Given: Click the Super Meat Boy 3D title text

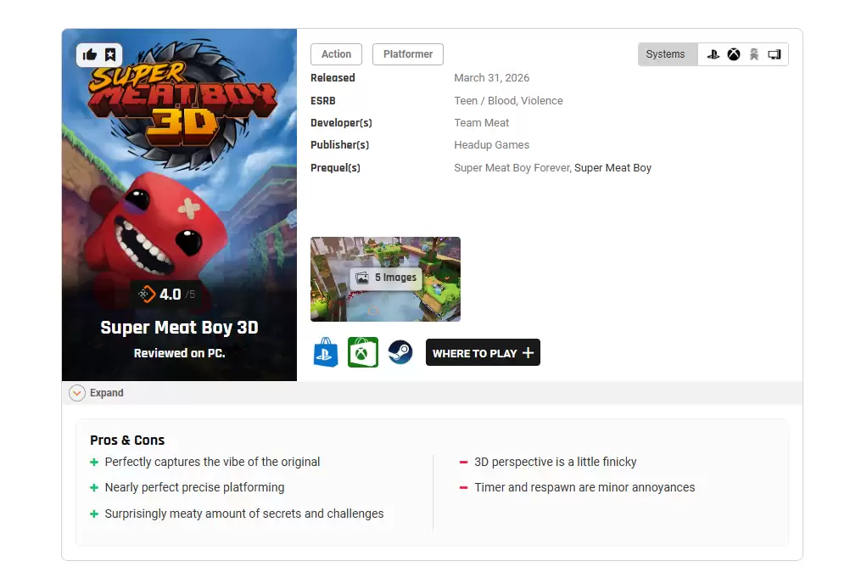Looking at the screenshot, I should (x=180, y=327).
